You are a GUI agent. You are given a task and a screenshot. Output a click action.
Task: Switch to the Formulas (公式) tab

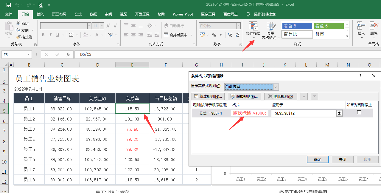click(78, 14)
